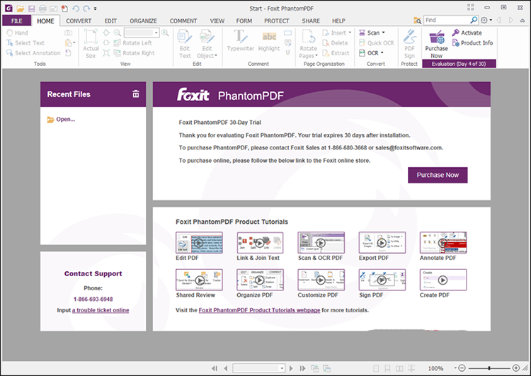Switch to the ORGANIZE tab
Image resolution: width=531 pixels, height=376 pixels.
[143, 21]
